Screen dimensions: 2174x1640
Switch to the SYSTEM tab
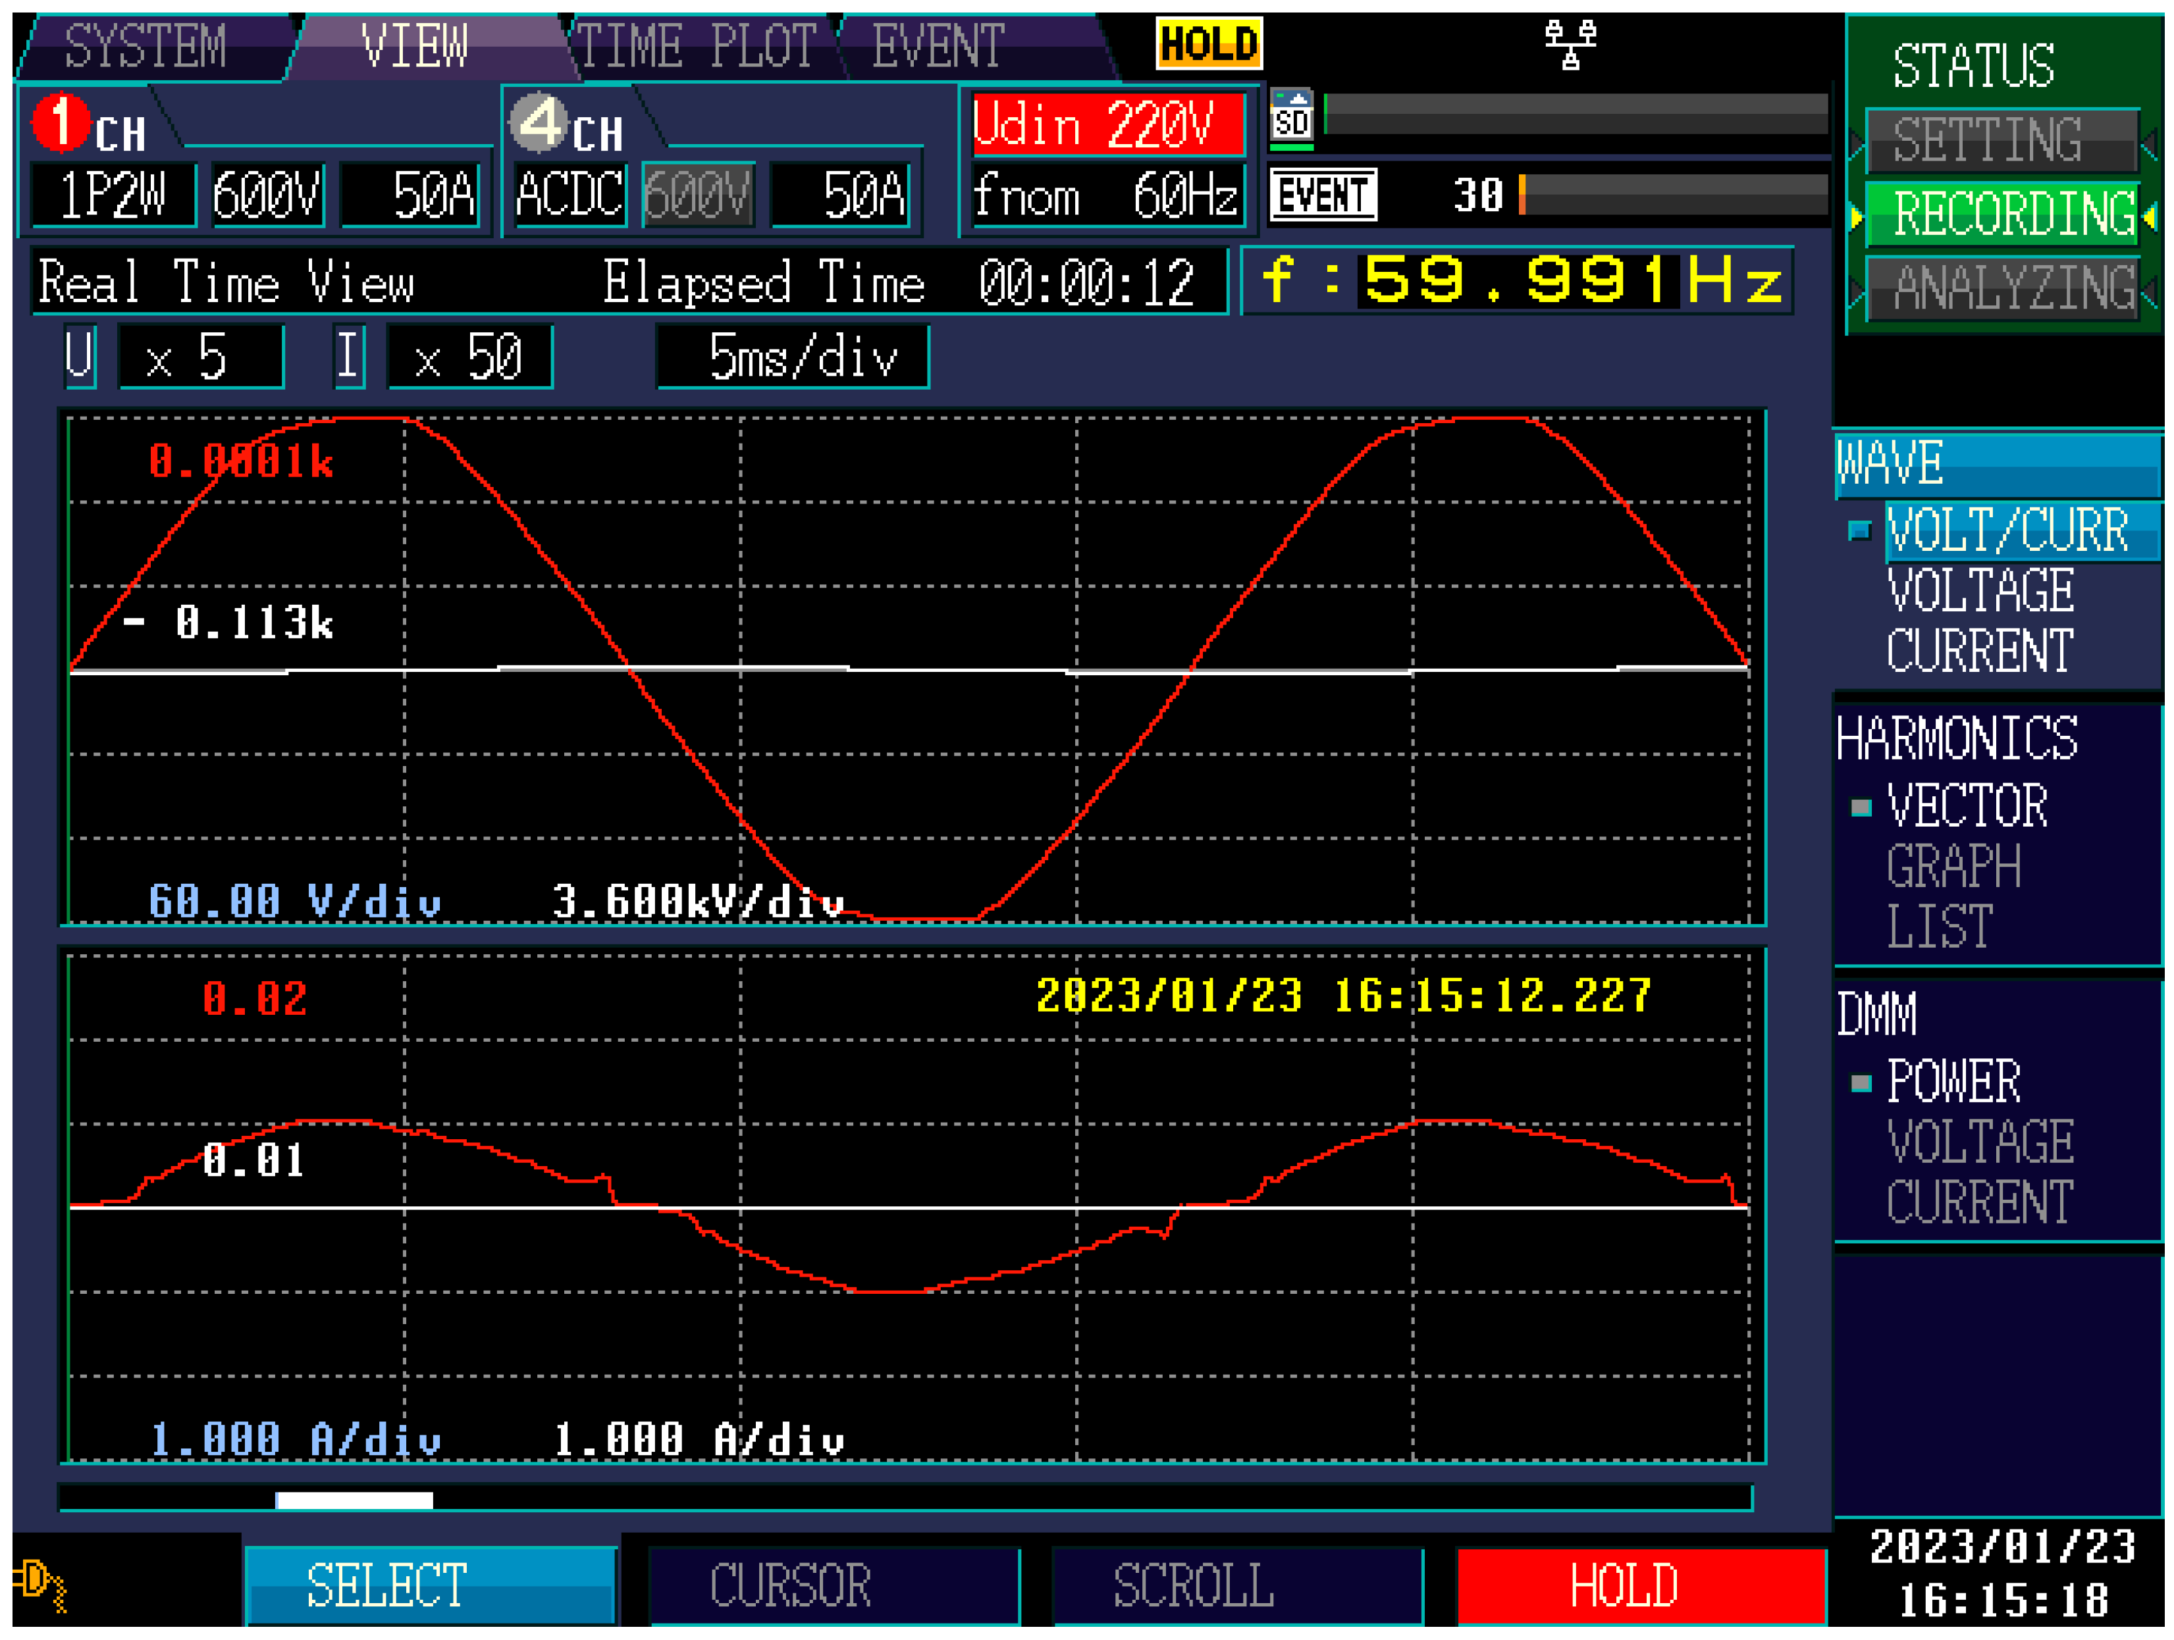click(147, 46)
